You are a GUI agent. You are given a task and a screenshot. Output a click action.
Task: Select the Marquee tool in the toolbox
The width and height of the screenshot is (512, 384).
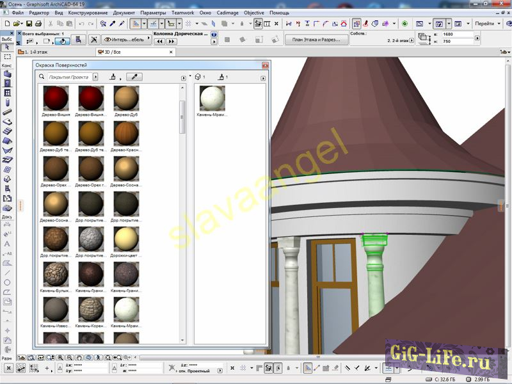[7, 57]
